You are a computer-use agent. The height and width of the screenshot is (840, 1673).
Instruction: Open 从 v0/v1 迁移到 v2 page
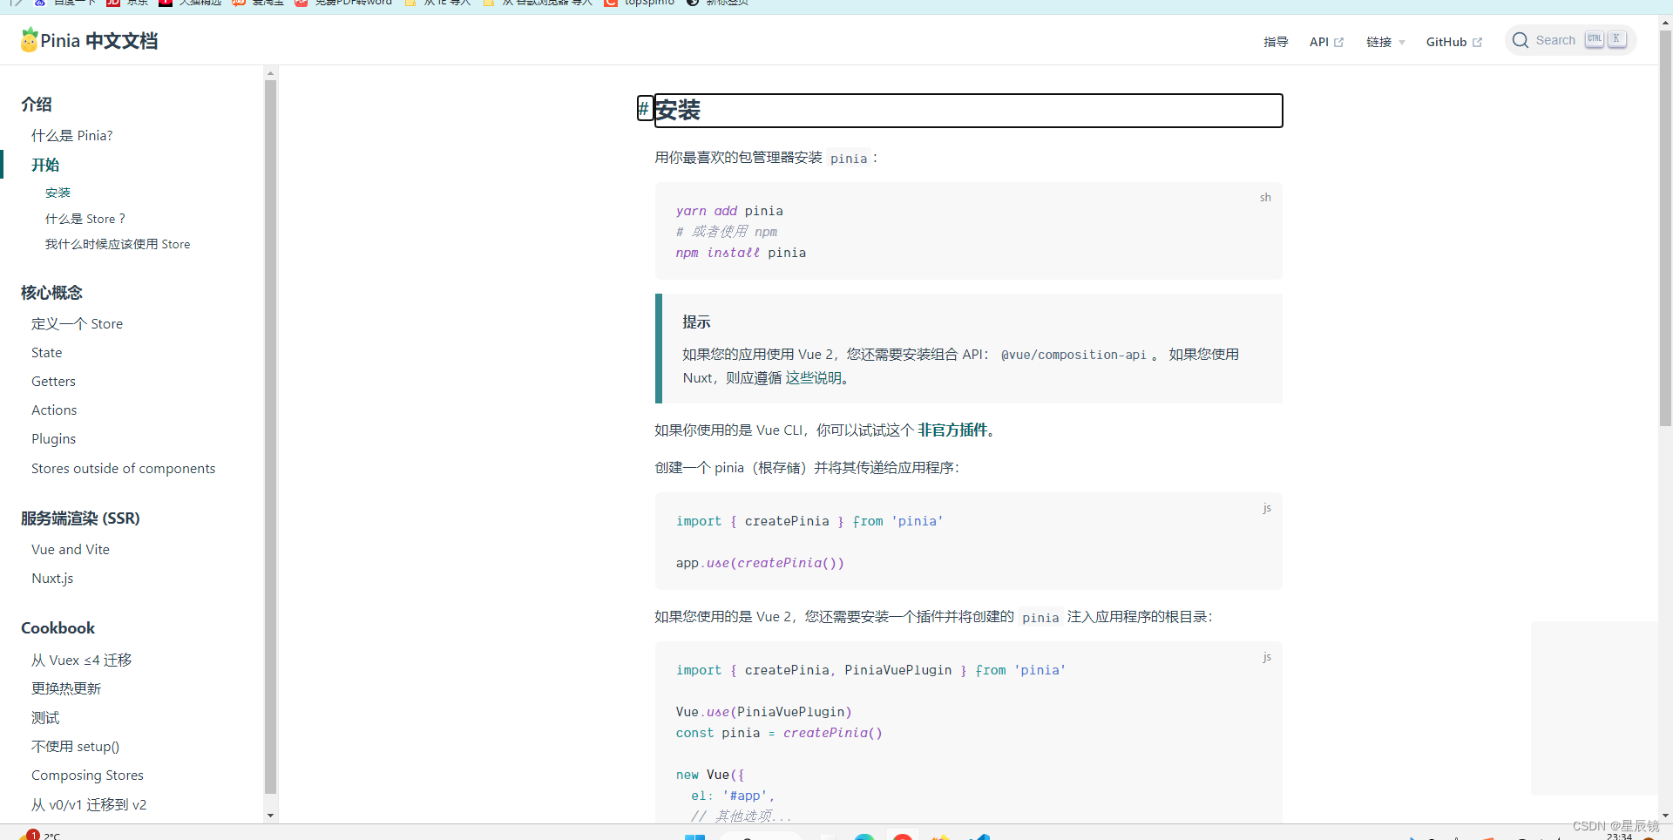[89, 805]
